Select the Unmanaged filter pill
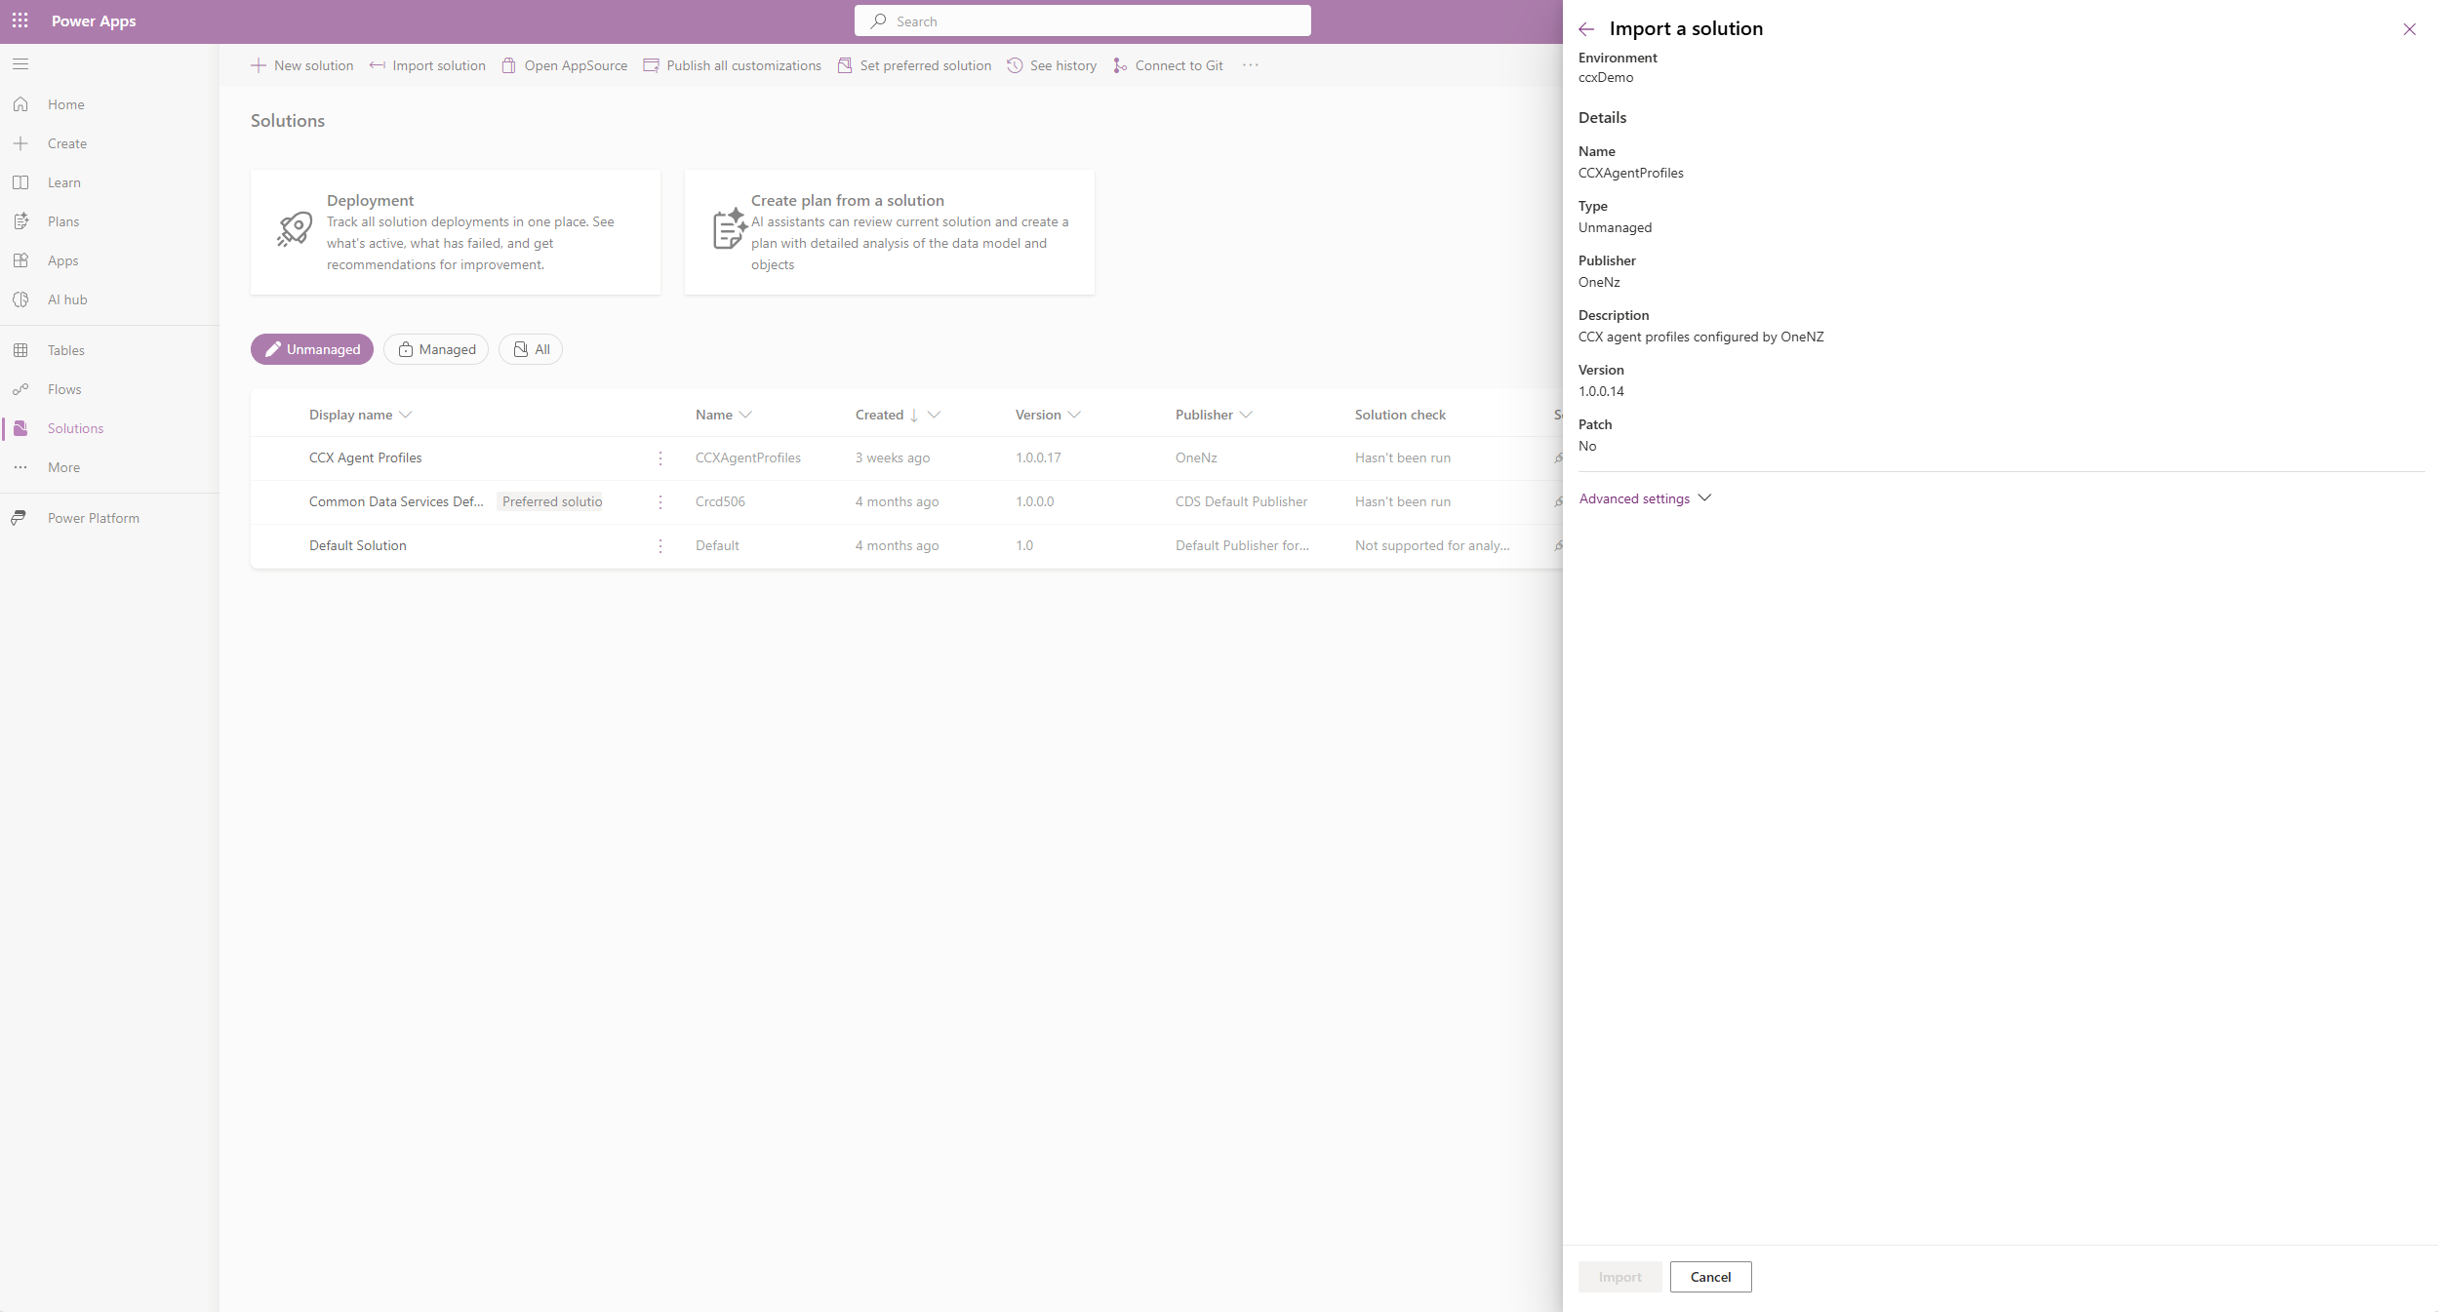This screenshot has height=1312, width=2438. pyautogui.click(x=311, y=349)
